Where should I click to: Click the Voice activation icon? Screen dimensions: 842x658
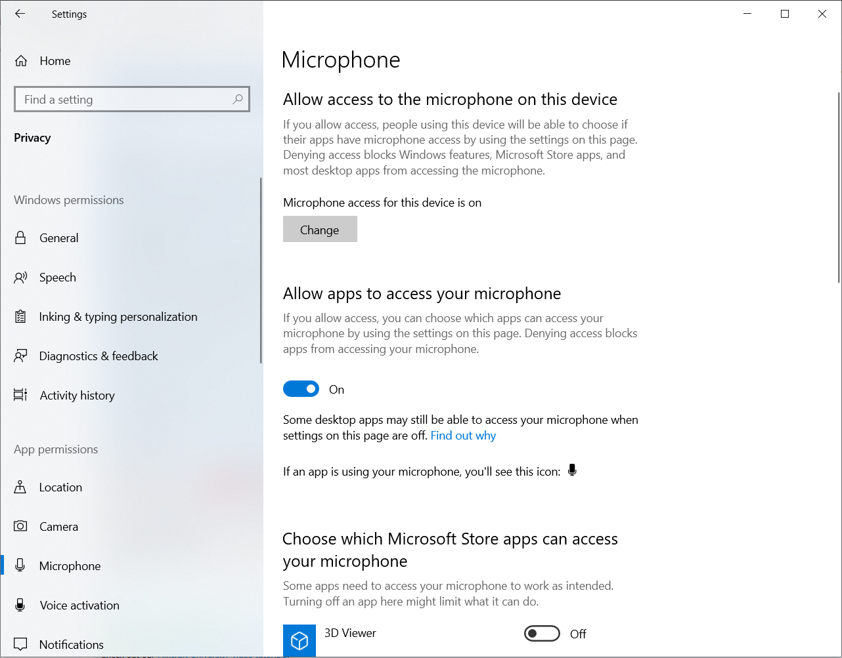pos(20,605)
